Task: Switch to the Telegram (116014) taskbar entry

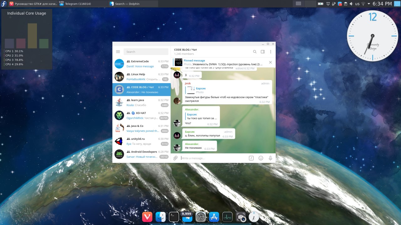Action: pos(83,4)
